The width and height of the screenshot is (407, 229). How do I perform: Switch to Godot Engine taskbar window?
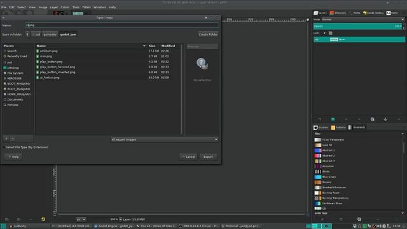(x=114, y=226)
